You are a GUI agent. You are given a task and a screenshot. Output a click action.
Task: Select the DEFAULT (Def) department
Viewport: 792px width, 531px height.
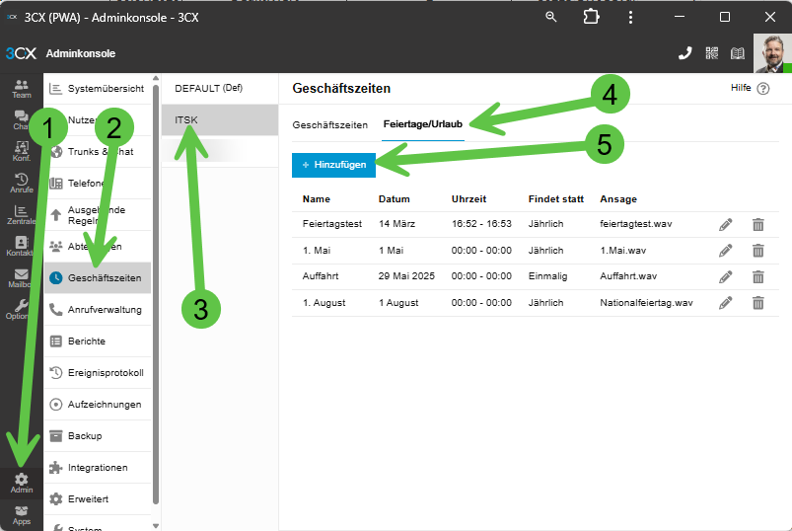click(220, 89)
